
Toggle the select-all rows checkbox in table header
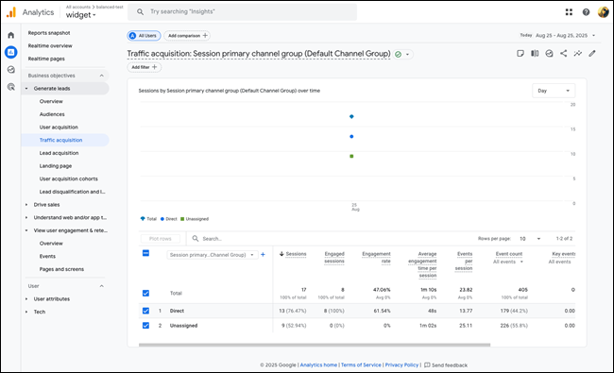[145, 254]
